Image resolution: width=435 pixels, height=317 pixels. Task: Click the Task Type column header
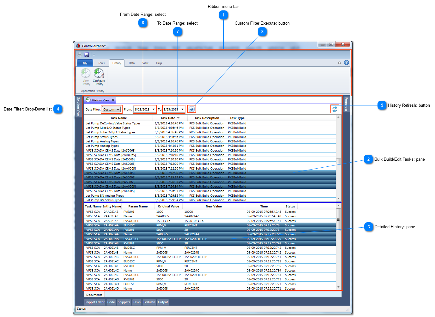(x=237, y=118)
